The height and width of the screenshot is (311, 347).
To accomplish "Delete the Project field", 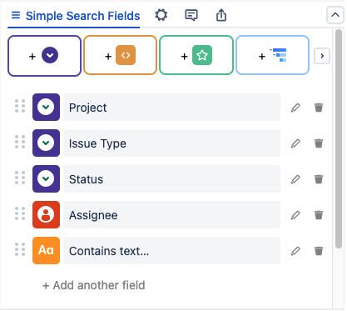I will [319, 108].
